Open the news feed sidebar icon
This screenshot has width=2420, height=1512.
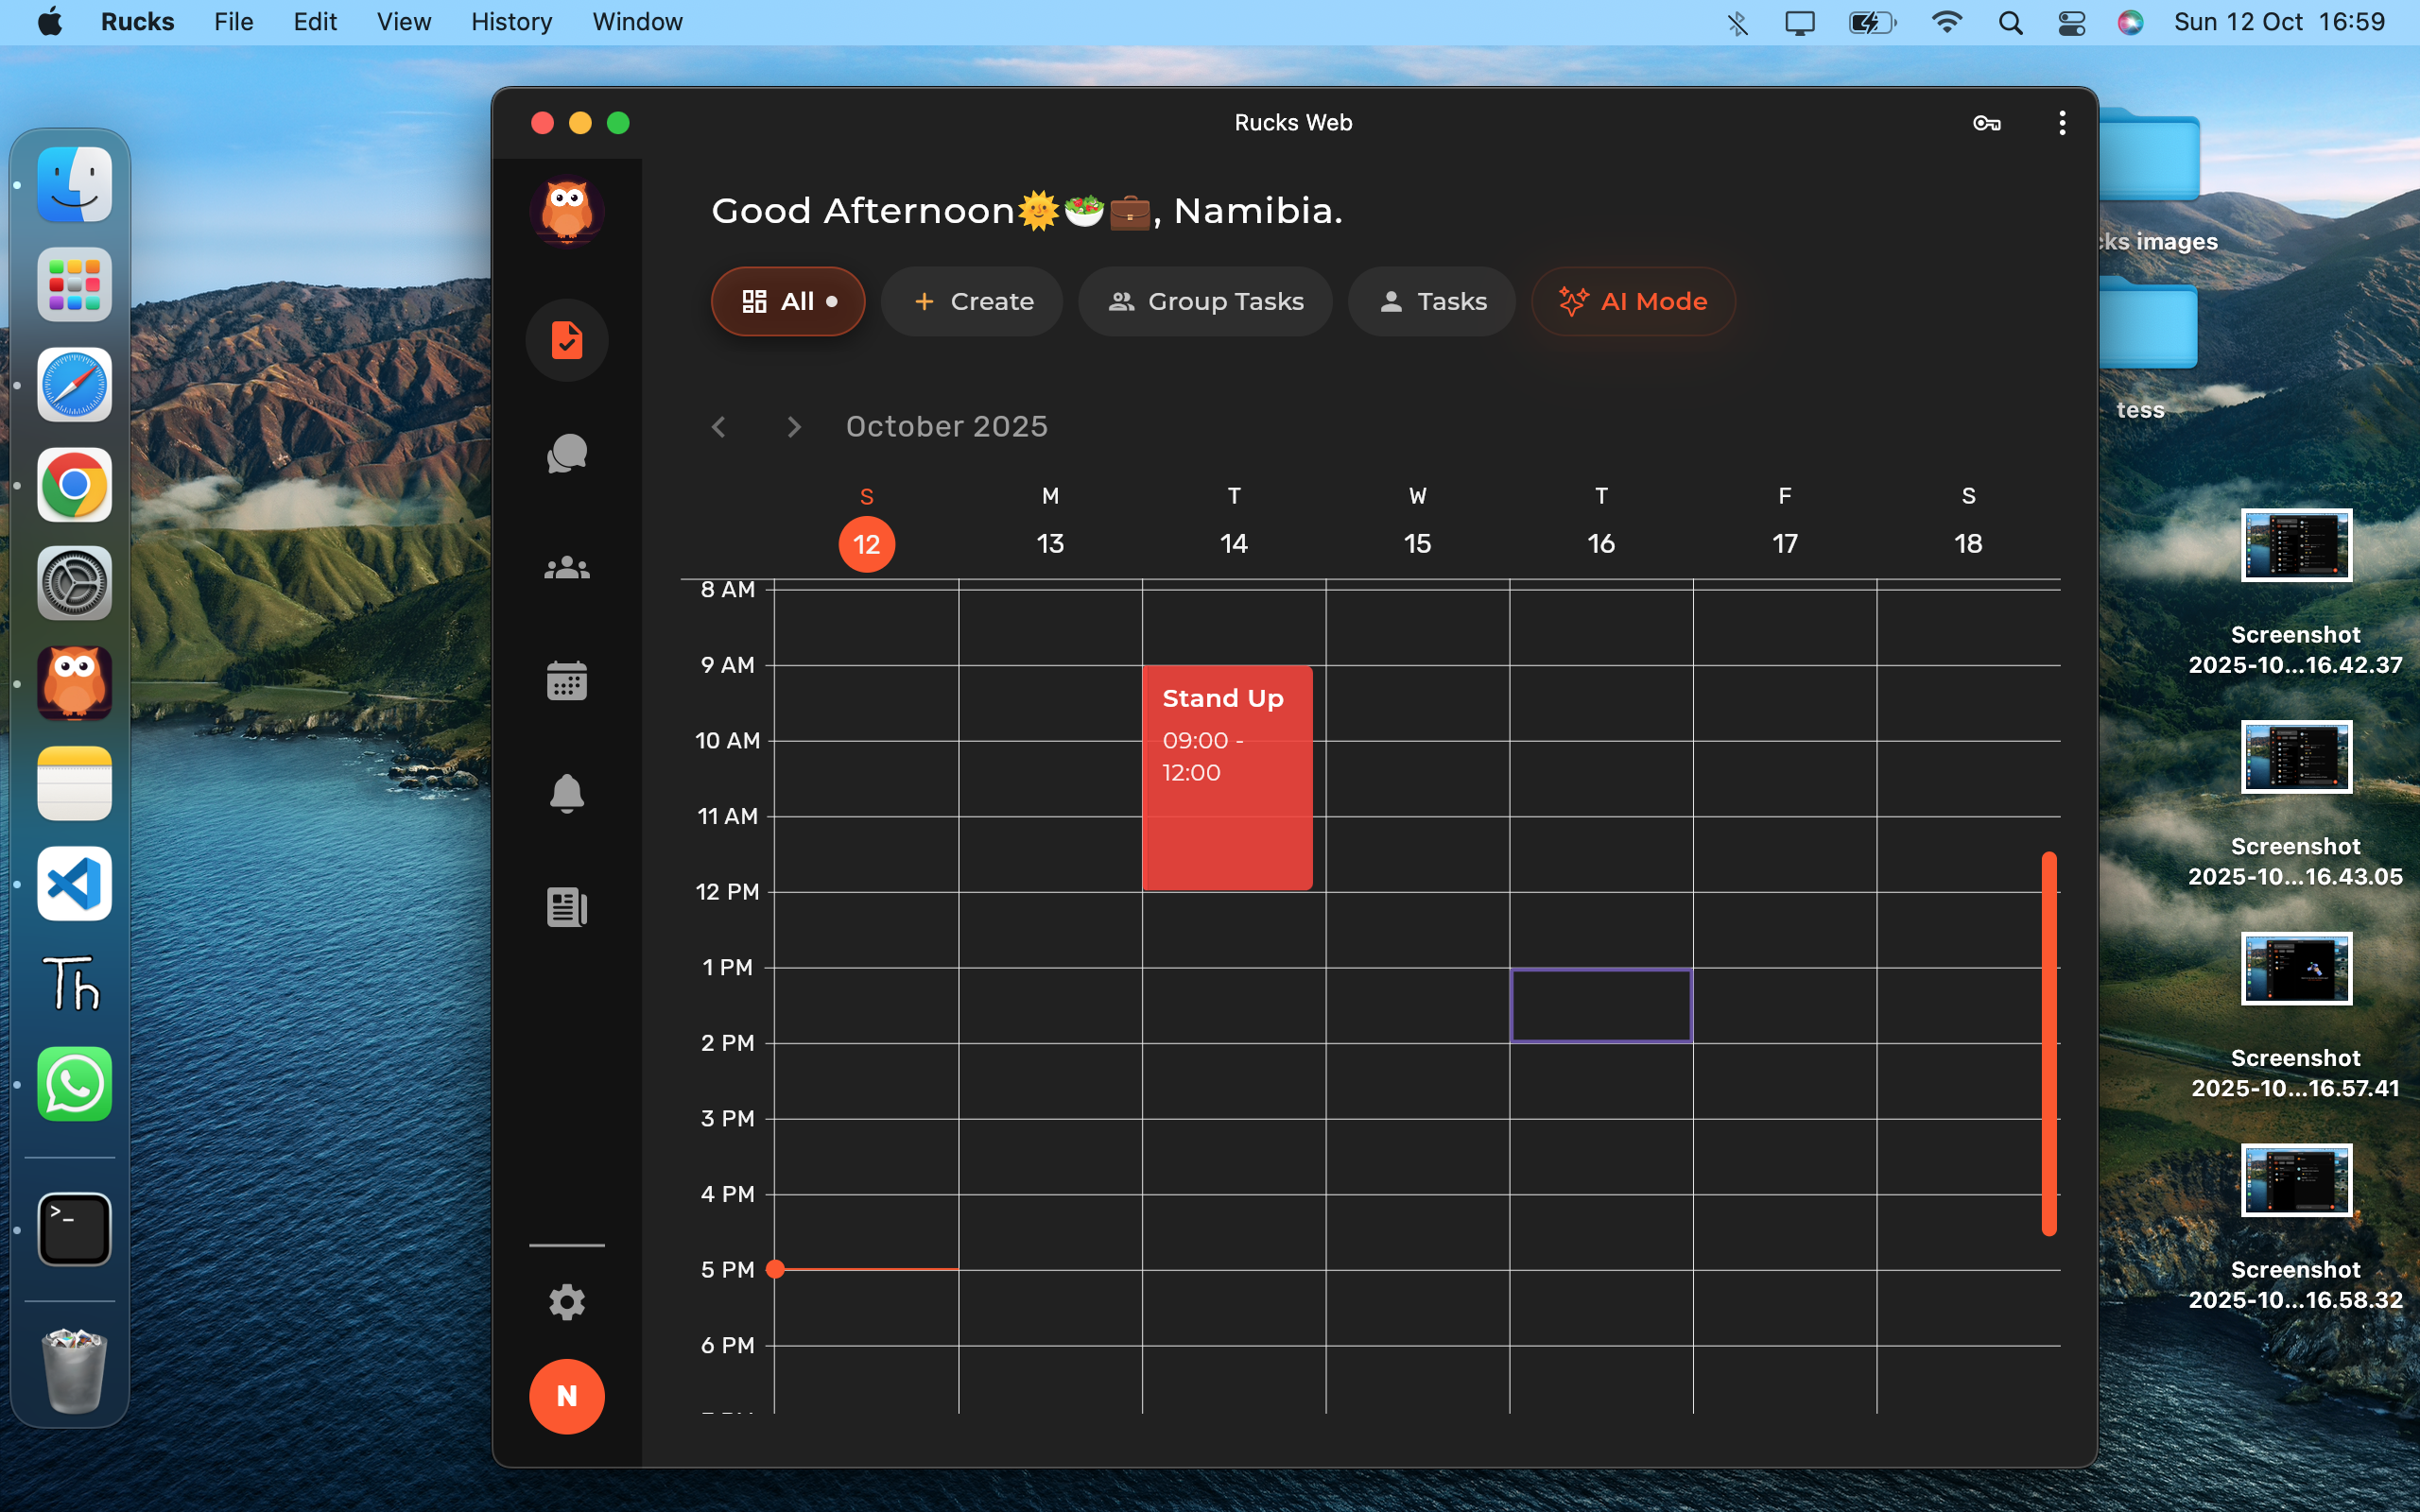pyautogui.click(x=567, y=907)
